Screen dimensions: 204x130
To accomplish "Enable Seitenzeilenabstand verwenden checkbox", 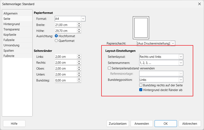I will click(x=109, y=68).
